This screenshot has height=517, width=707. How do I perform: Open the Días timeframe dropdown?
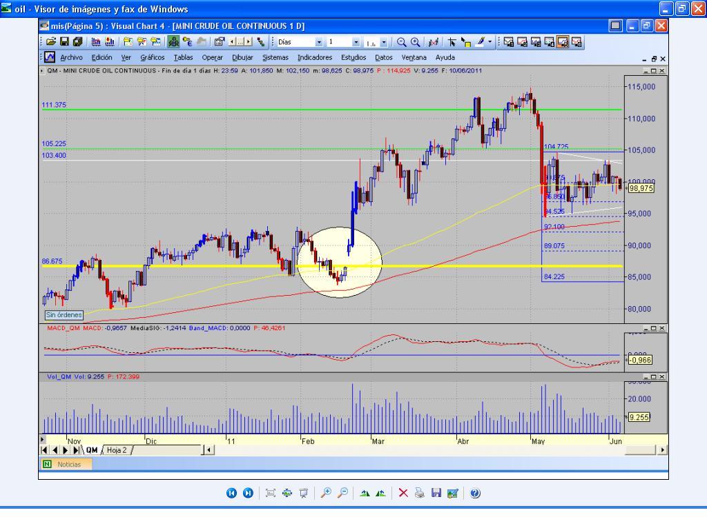tap(319, 42)
